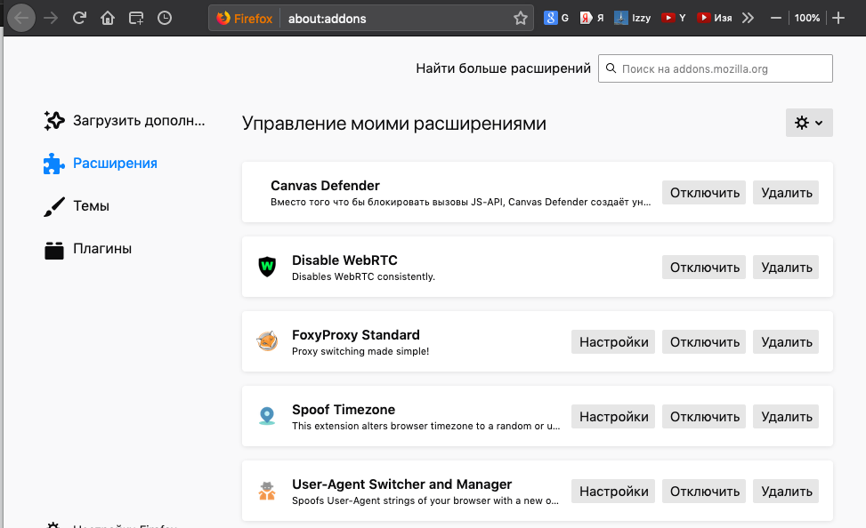Open the Загрузить дополнения sidebar section
This screenshot has height=528, width=866.
(x=125, y=120)
